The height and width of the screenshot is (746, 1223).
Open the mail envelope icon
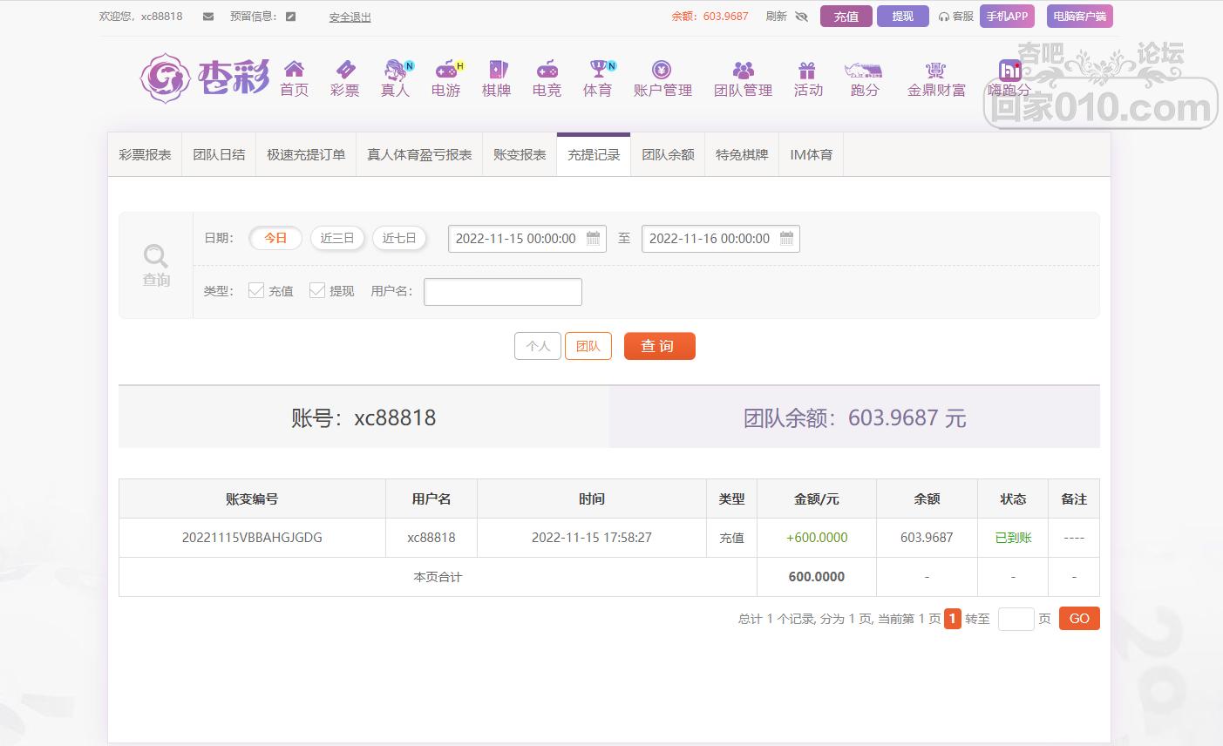208,17
